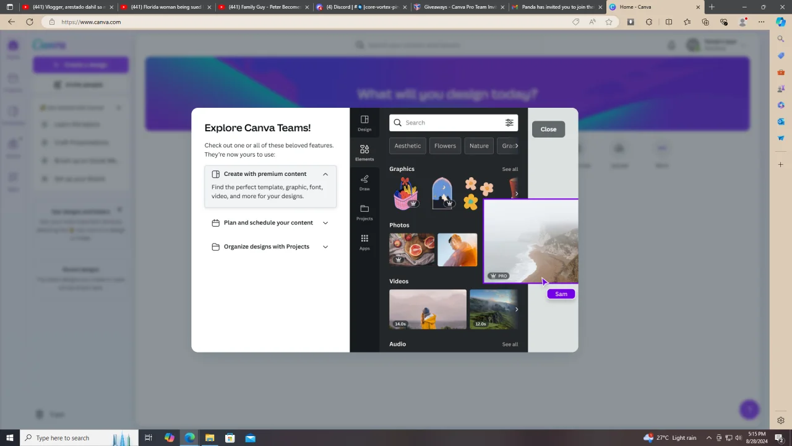Select the Flowers category chip
This screenshot has width=792, height=446.
pos(445,146)
